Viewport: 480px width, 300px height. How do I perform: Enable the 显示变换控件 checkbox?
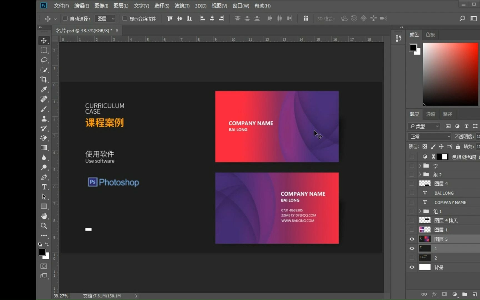125,18
